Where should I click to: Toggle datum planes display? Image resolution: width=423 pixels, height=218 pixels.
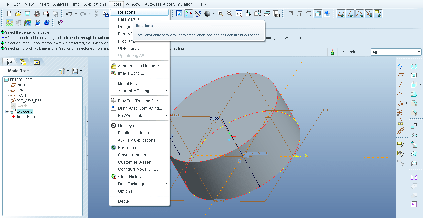341,14
